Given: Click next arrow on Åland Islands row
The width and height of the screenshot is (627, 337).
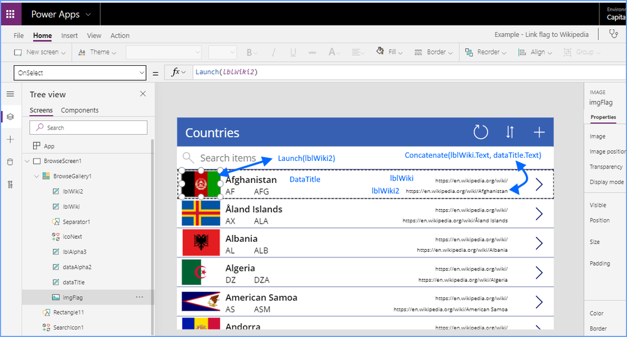Looking at the screenshot, I should click(539, 214).
